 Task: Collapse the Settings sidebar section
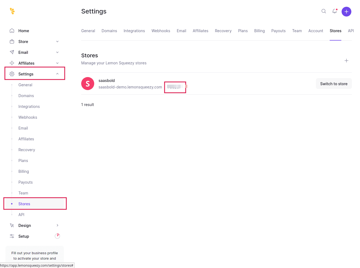click(x=57, y=74)
